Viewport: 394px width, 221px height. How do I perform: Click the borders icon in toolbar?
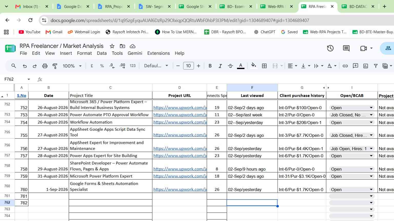point(264,66)
